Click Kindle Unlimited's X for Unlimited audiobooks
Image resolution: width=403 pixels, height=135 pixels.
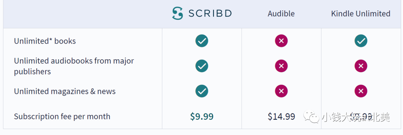pos(361,66)
